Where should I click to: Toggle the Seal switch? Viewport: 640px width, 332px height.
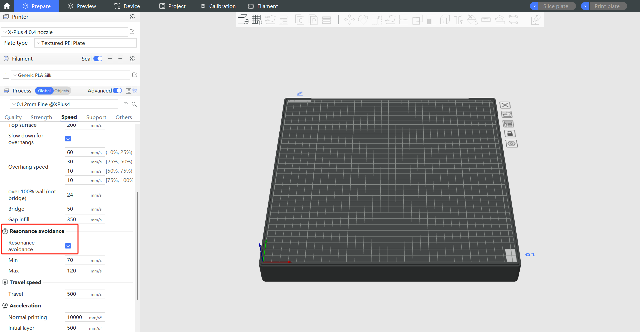98,59
